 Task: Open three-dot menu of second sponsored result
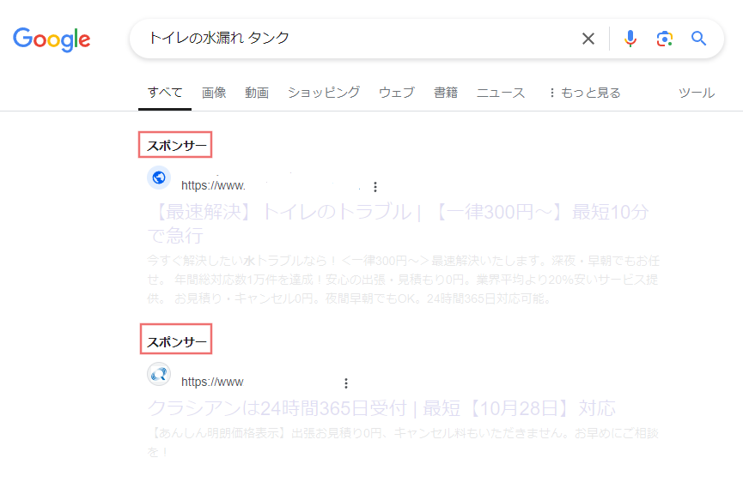point(346,383)
